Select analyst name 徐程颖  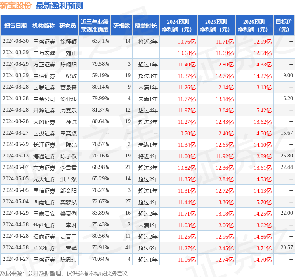[x=68, y=42]
